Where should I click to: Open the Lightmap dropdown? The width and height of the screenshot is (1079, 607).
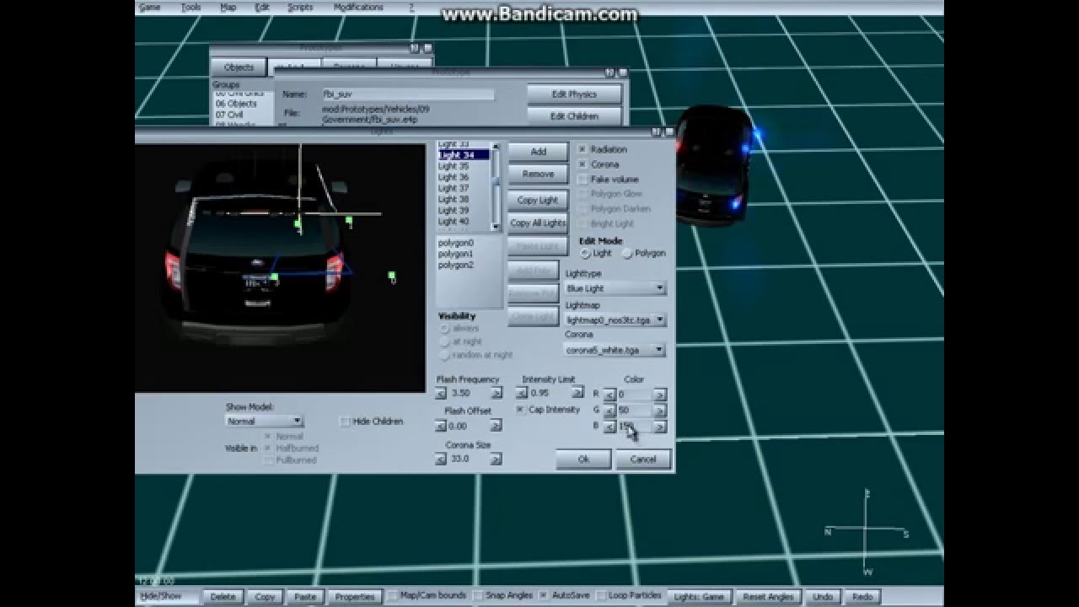coord(615,320)
